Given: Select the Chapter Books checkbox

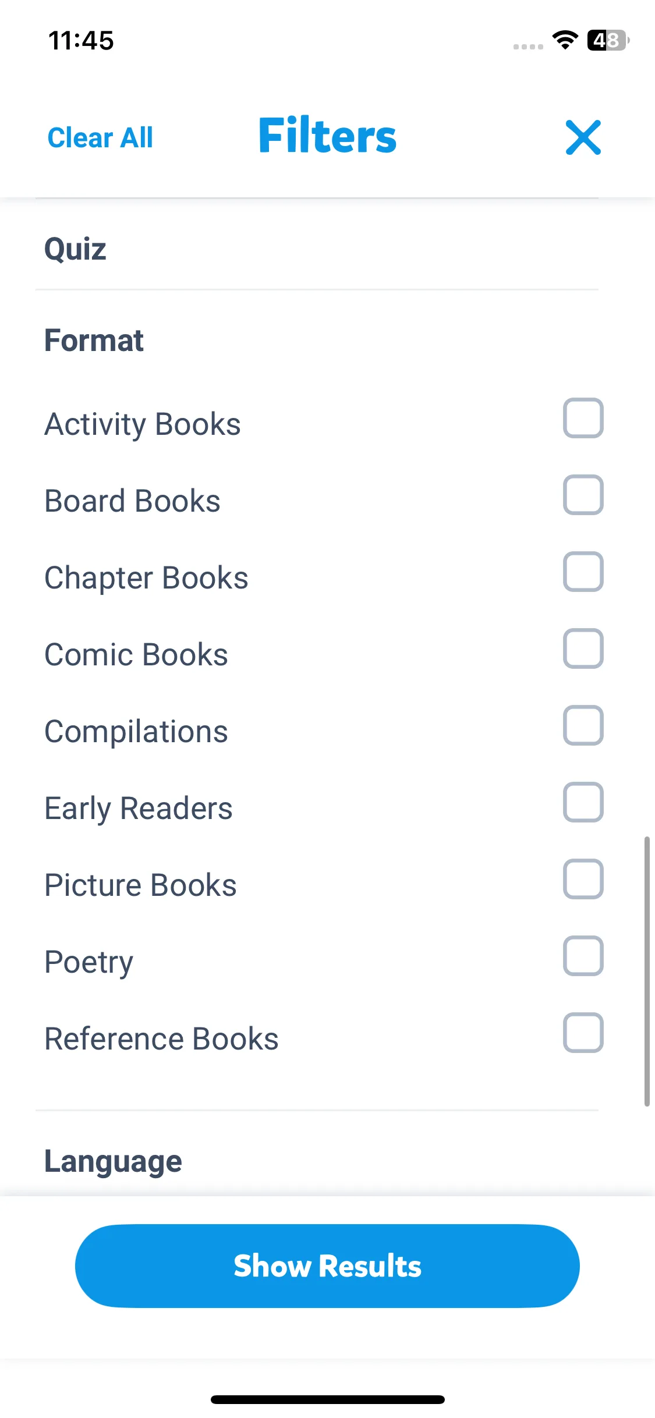Looking at the screenshot, I should [583, 572].
